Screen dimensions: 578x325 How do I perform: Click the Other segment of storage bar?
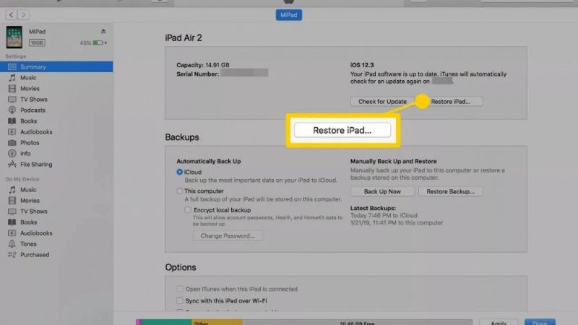pyautogui.click(x=217, y=322)
